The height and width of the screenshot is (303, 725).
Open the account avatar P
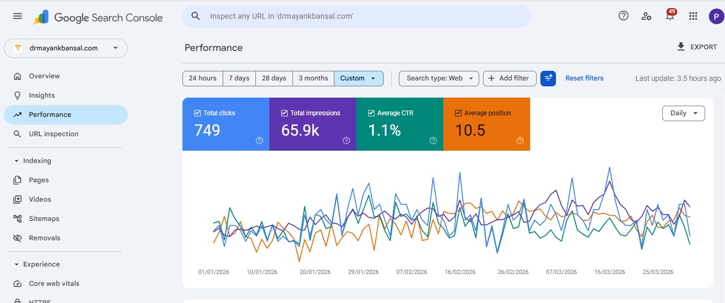tap(716, 16)
